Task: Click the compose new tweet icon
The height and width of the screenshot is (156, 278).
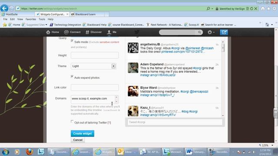Action: 224,32
